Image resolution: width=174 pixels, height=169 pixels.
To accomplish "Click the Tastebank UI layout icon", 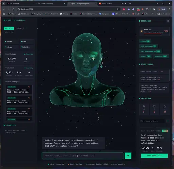I will (154, 106).
